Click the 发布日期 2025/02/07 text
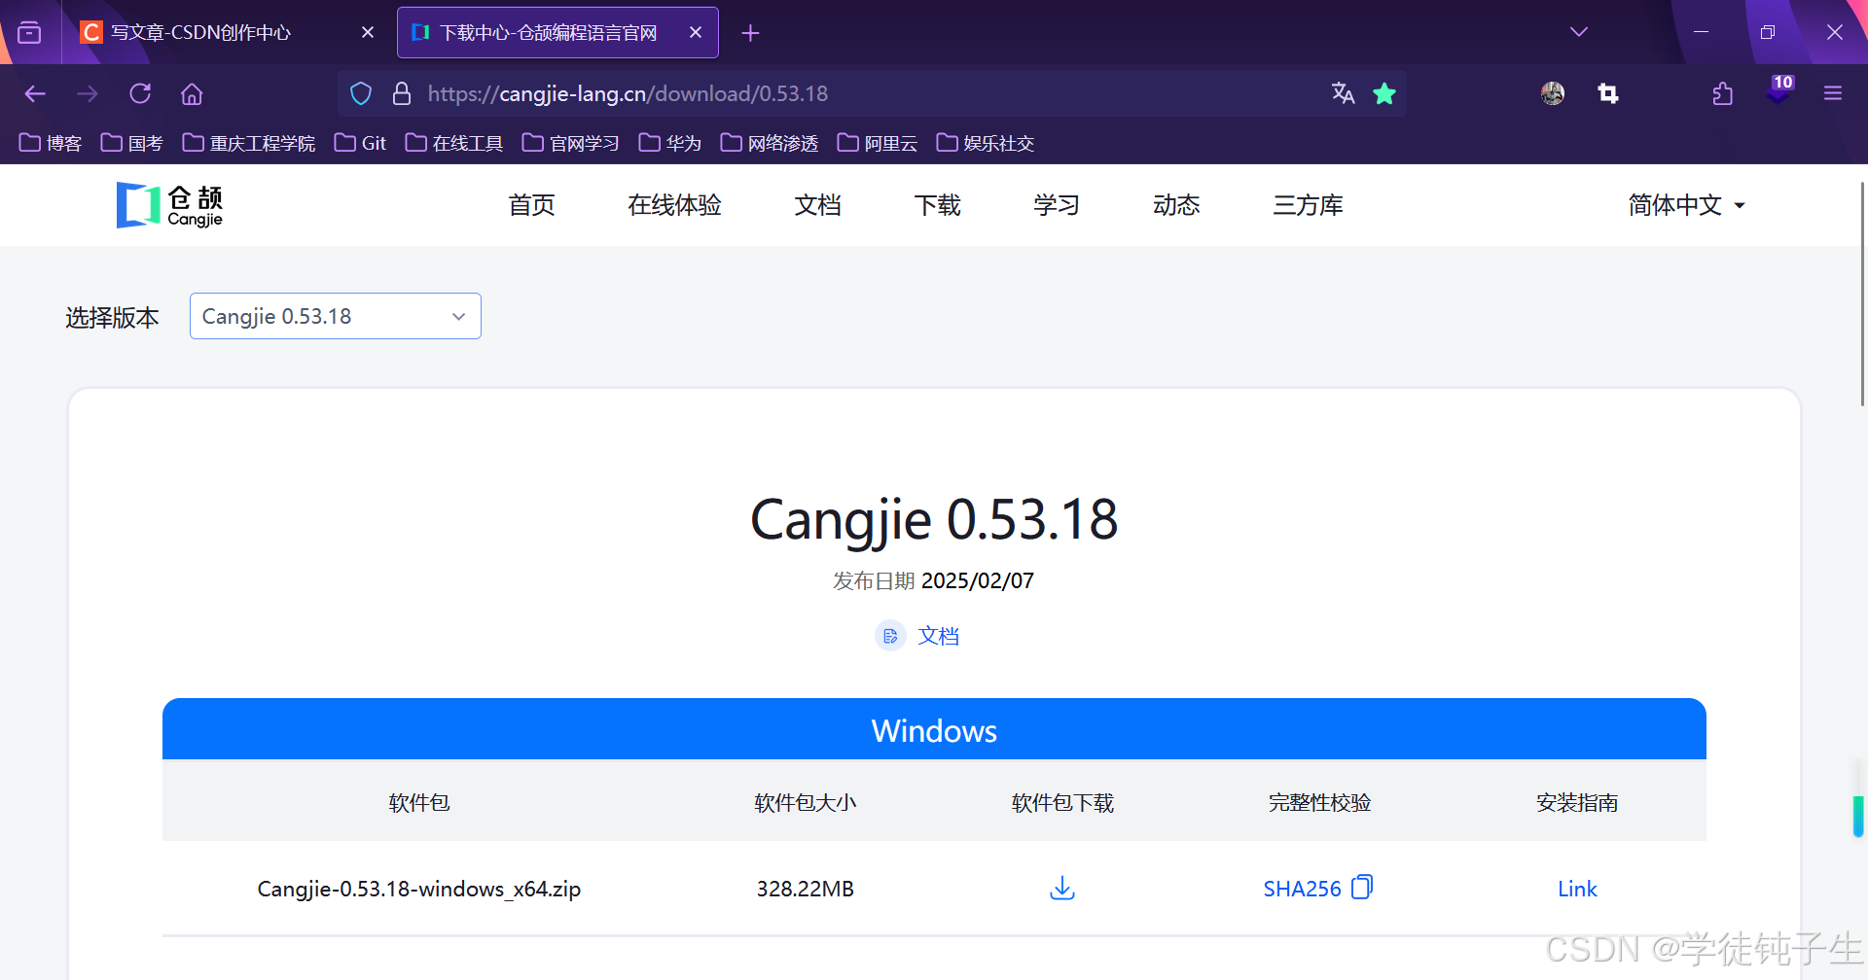 tap(934, 580)
